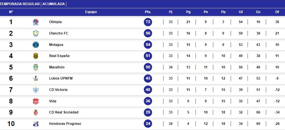Screen dimensions: 285x130
Task: Click Olimpia's 72 points badge
Action: 148,22
